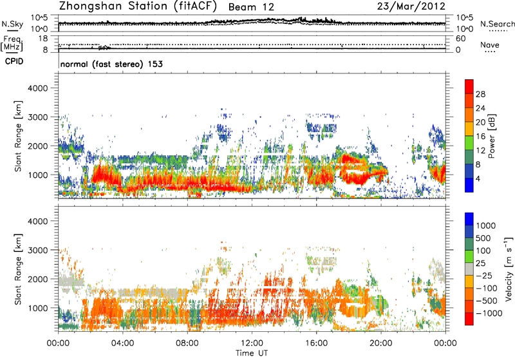Click 'Slant Range [km]' label of power panel
The width and height of the screenshot is (515, 357).
coord(18,137)
